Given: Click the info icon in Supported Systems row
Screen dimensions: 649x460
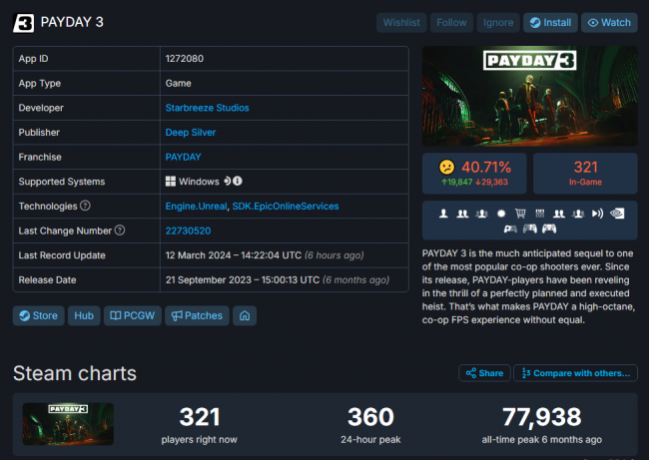Looking at the screenshot, I should 238,181.
